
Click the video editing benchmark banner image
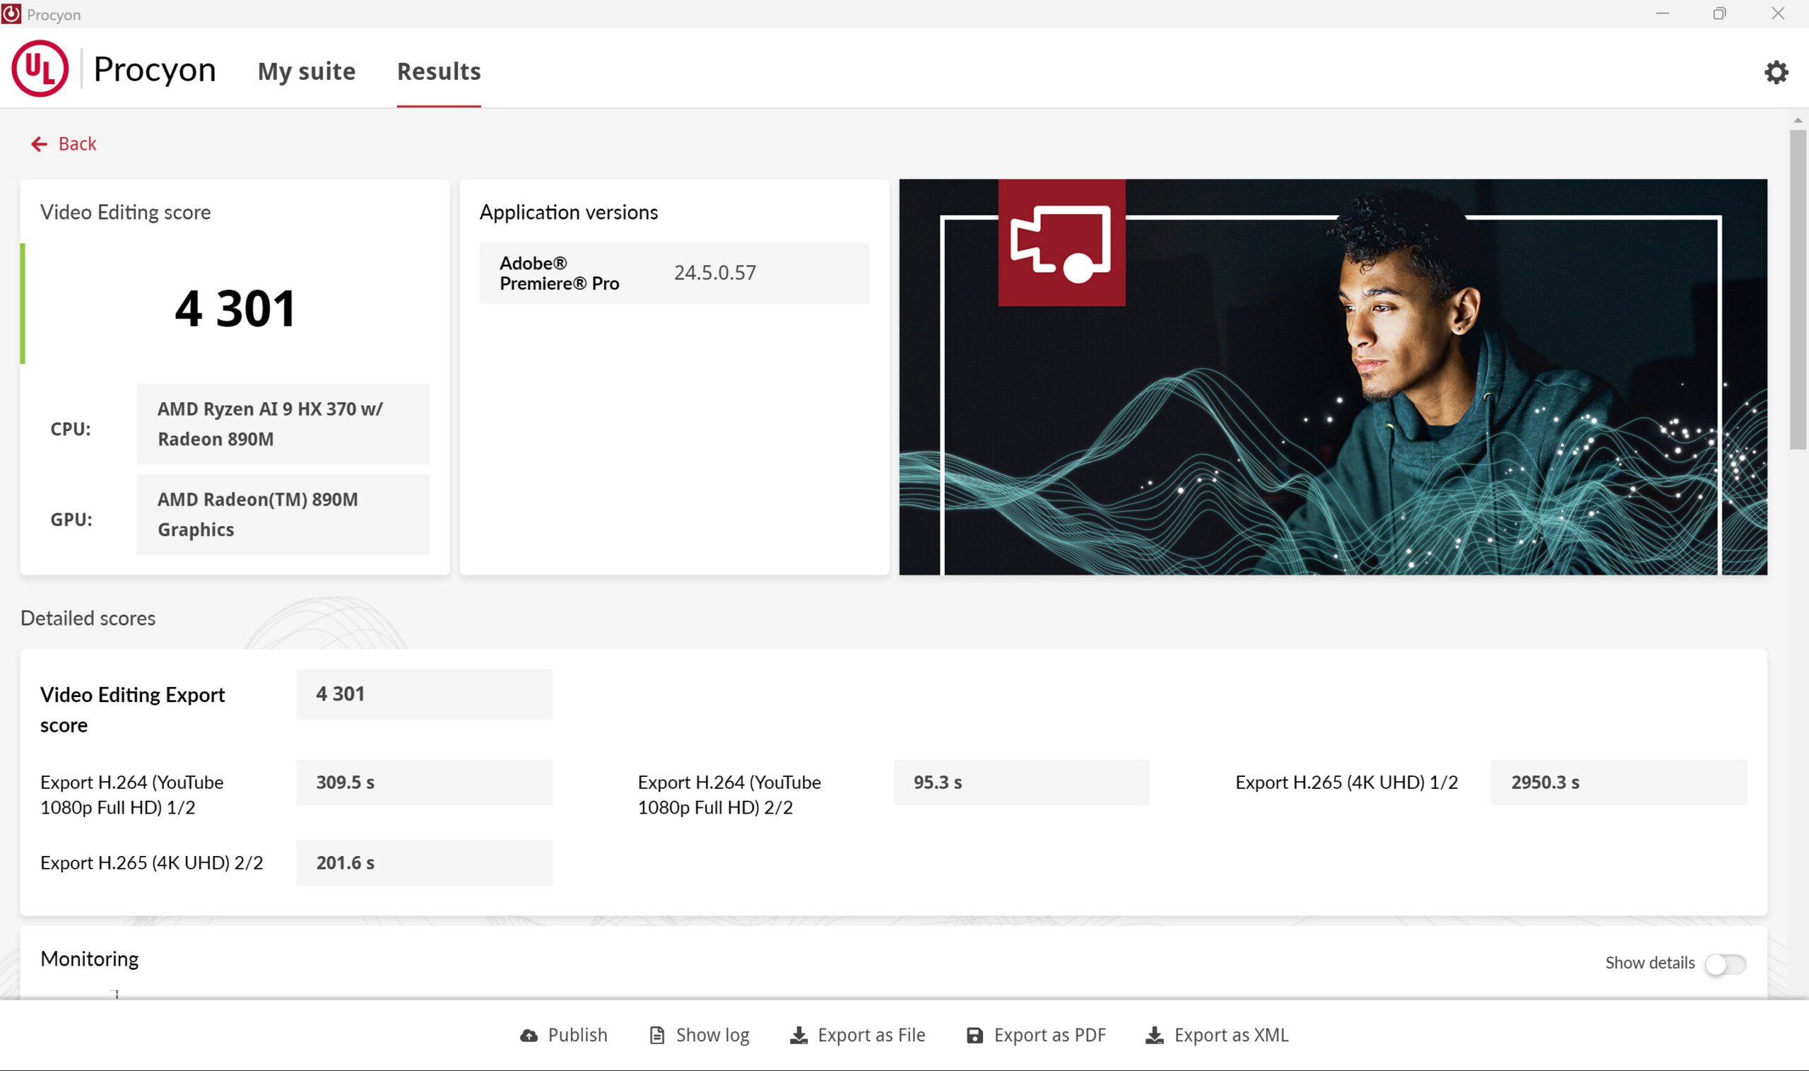pos(1332,377)
